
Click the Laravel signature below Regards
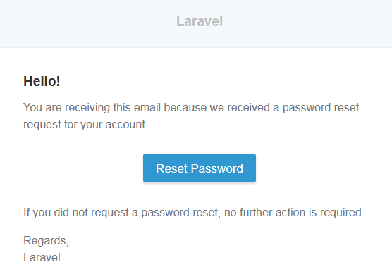pyautogui.click(x=42, y=257)
